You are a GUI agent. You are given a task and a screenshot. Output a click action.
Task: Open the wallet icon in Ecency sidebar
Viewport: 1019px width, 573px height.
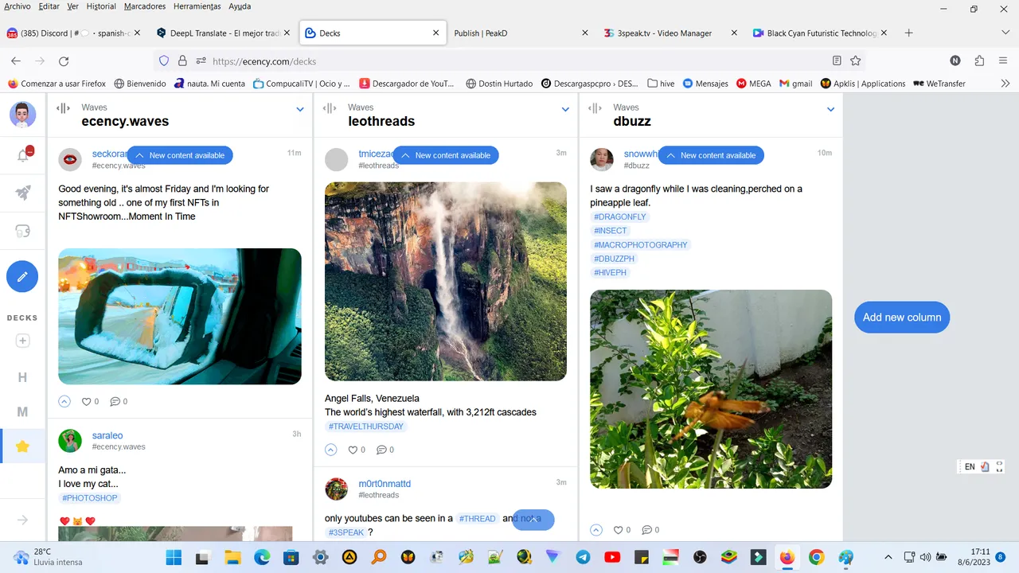[x=23, y=231]
